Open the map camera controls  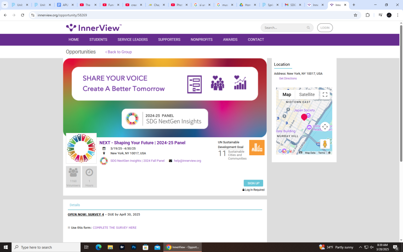(325, 127)
